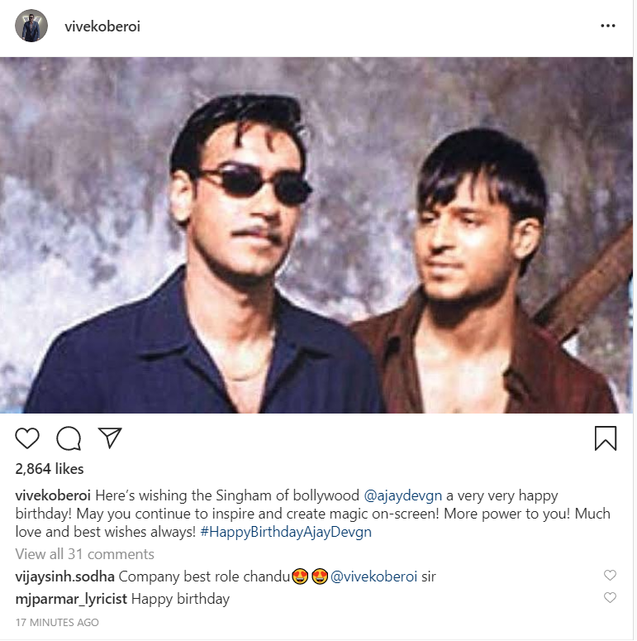Save post with the bookmark icon
This screenshot has height=641, width=637.
(606, 438)
